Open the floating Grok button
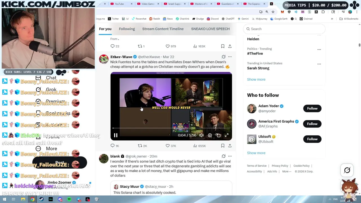Image resolution: width=361 pixels, height=203 pixels. pyautogui.click(x=347, y=170)
